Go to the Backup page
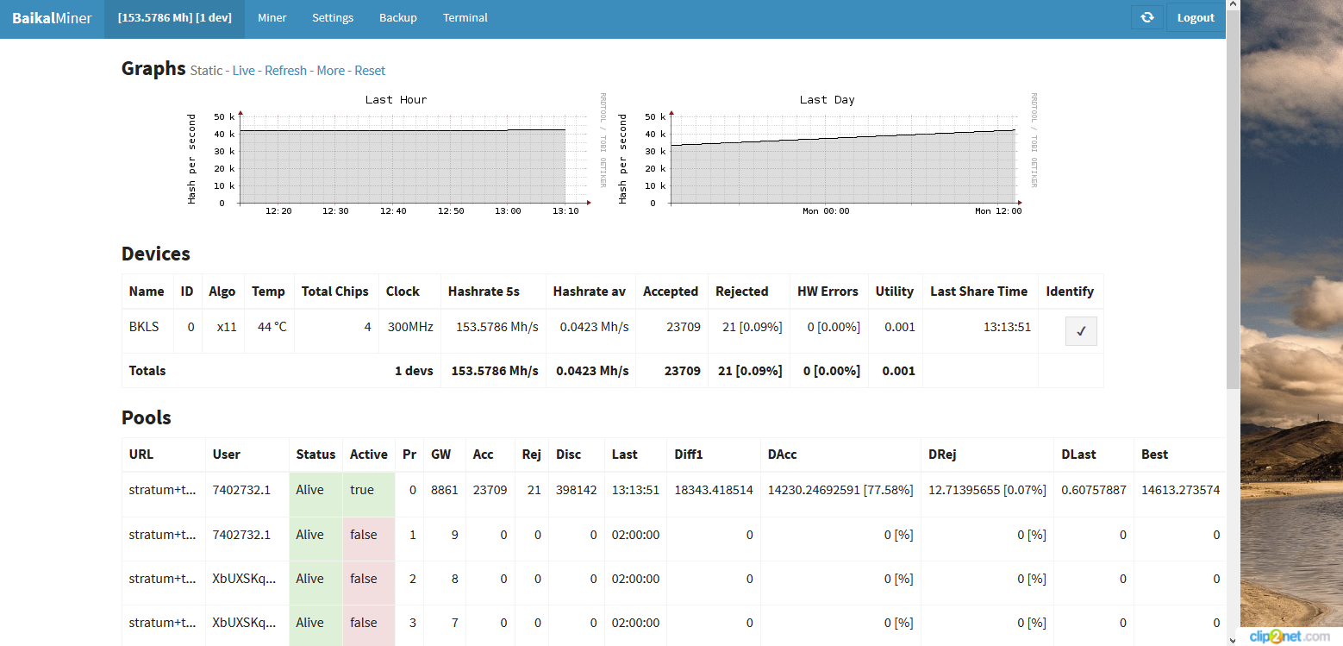The width and height of the screenshot is (1343, 646). pyautogui.click(x=397, y=18)
